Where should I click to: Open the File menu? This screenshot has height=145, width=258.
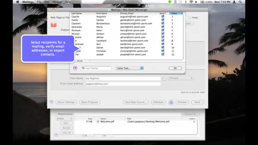[x=39, y=2]
